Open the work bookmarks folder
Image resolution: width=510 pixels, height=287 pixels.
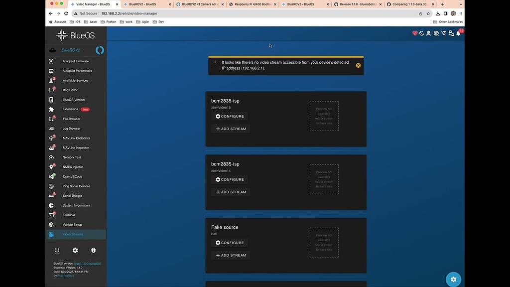pos(128,21)
